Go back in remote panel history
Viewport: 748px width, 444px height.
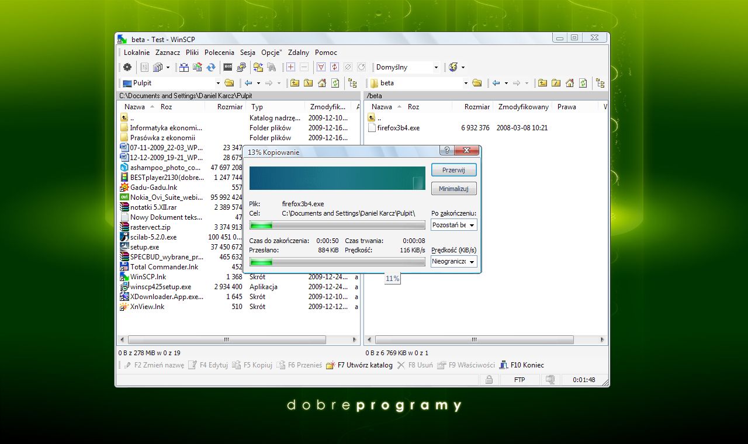tap(496, 83)
